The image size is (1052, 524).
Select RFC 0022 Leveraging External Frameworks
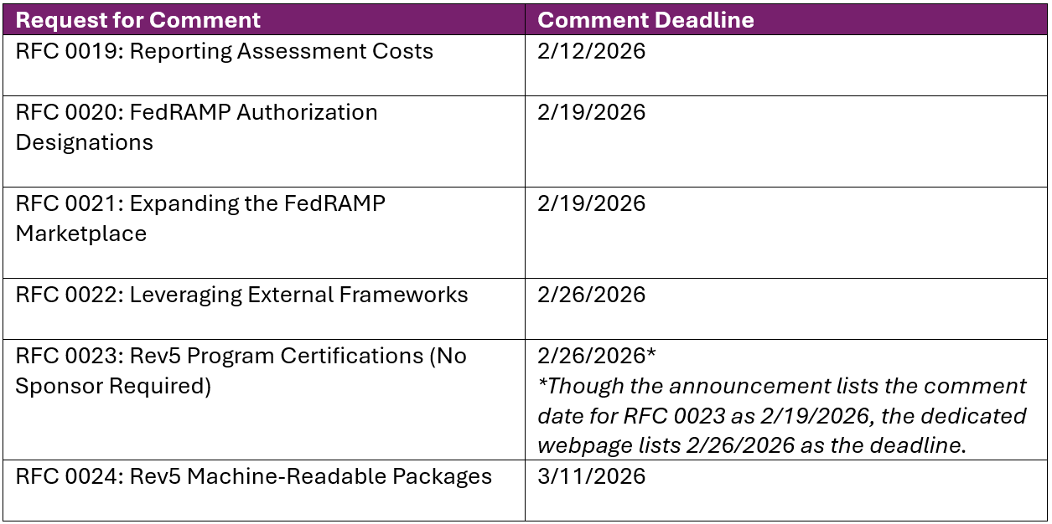pyautogui.click(x=241, y=295)
